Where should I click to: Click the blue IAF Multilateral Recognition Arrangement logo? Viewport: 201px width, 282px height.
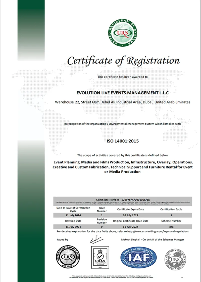(138, 257)
